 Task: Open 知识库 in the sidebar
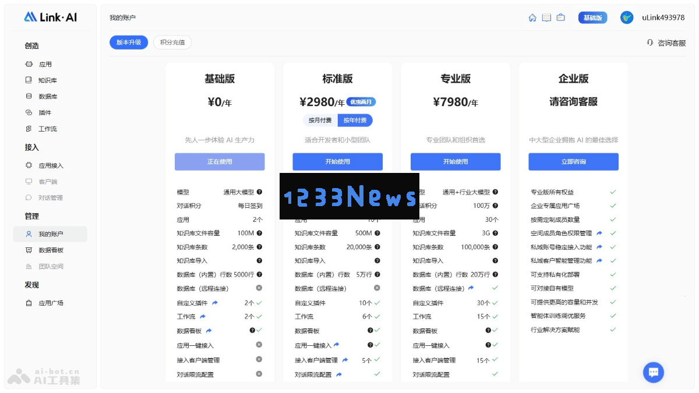(x=50, y=80)
